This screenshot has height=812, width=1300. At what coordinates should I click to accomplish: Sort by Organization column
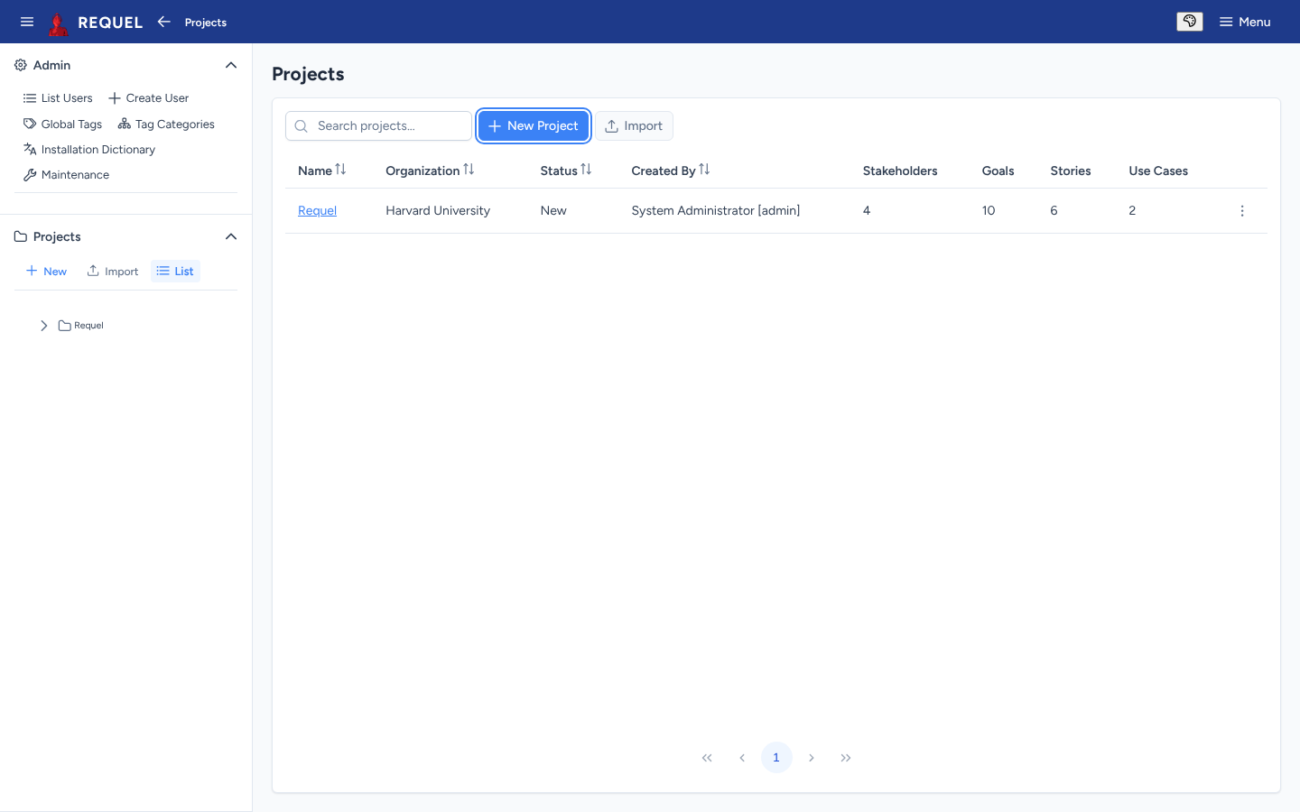tap(430, 171)
